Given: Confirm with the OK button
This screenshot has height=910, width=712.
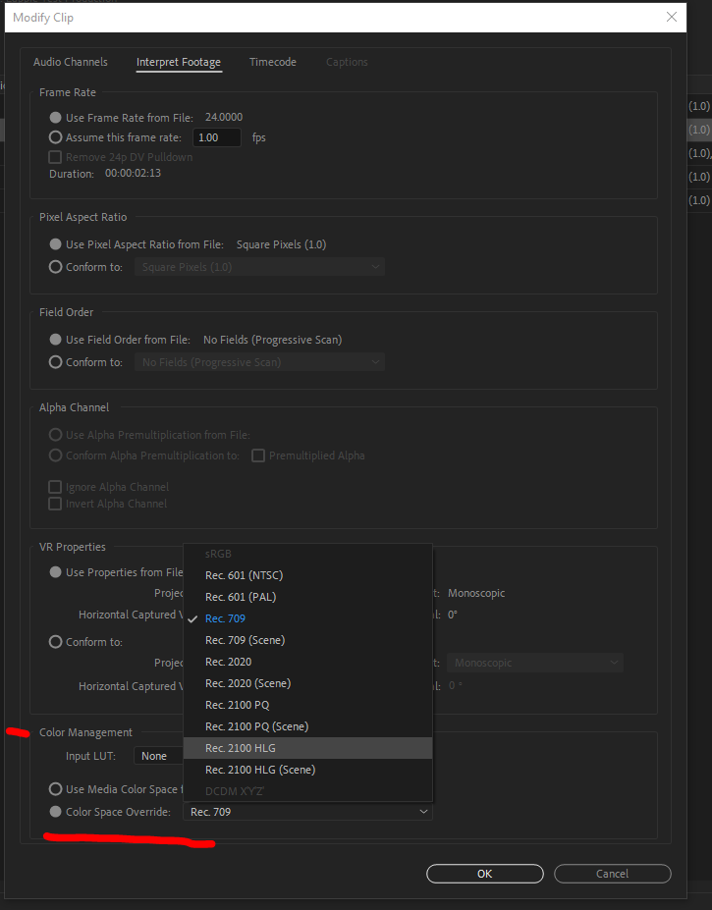Looking at the screenshot, I should (x=484, y=874).
